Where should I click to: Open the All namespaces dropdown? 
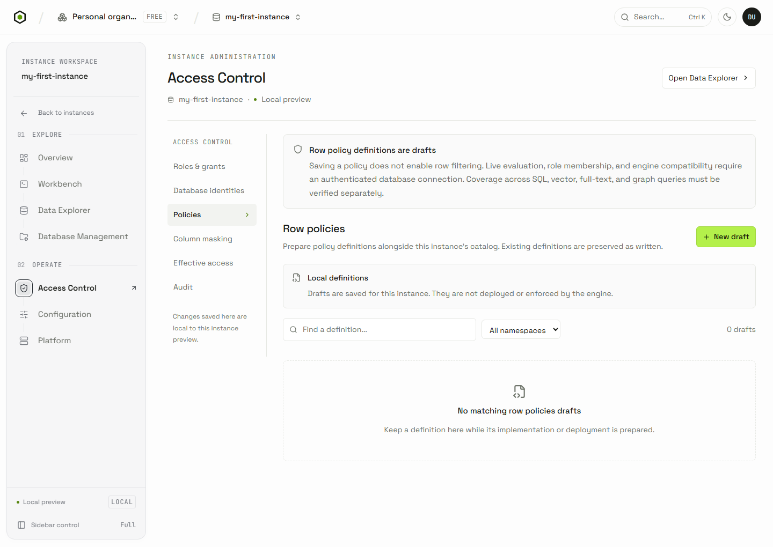tap(521, 329)
